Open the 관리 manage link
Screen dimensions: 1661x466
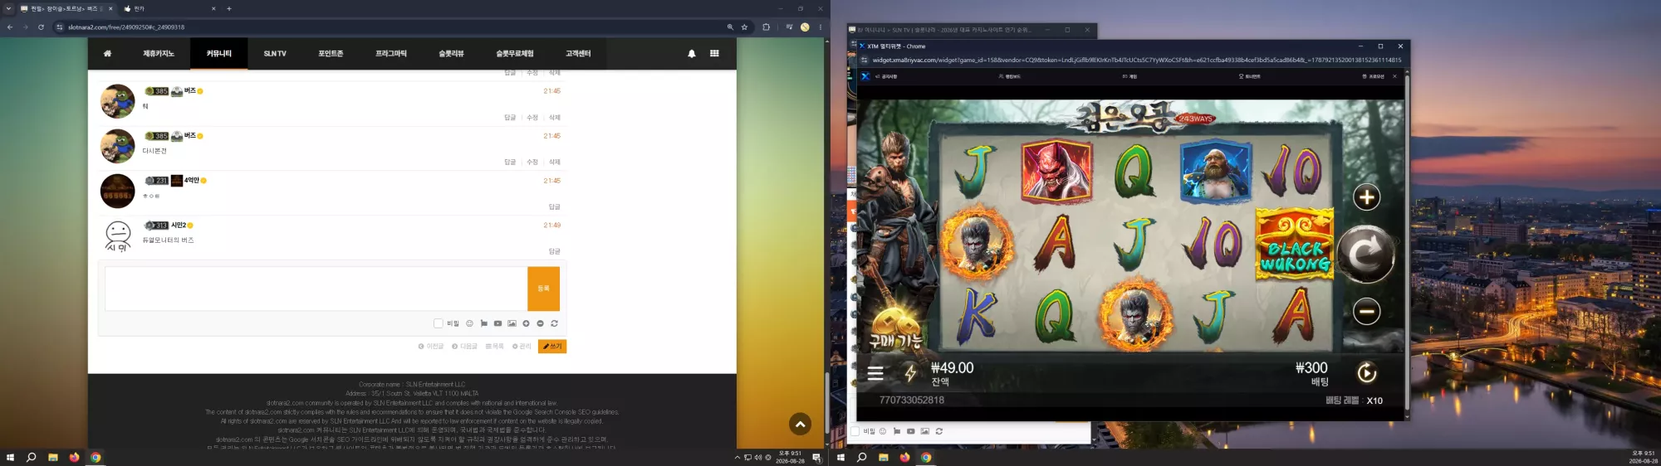[x=522, y=347]
